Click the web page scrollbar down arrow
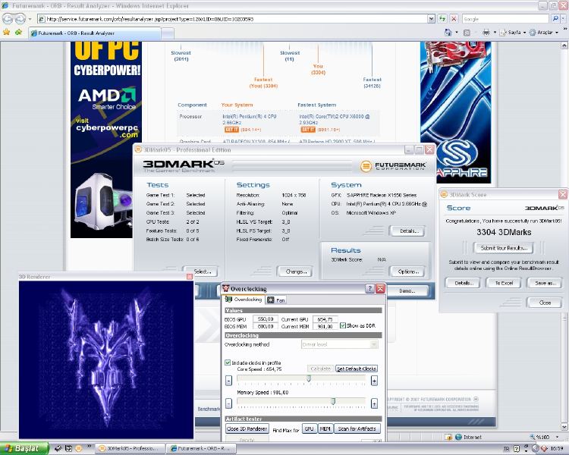This screenshot has height=455, width=569. (x=564, y=427)
